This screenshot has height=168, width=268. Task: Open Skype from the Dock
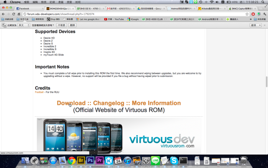174,161
